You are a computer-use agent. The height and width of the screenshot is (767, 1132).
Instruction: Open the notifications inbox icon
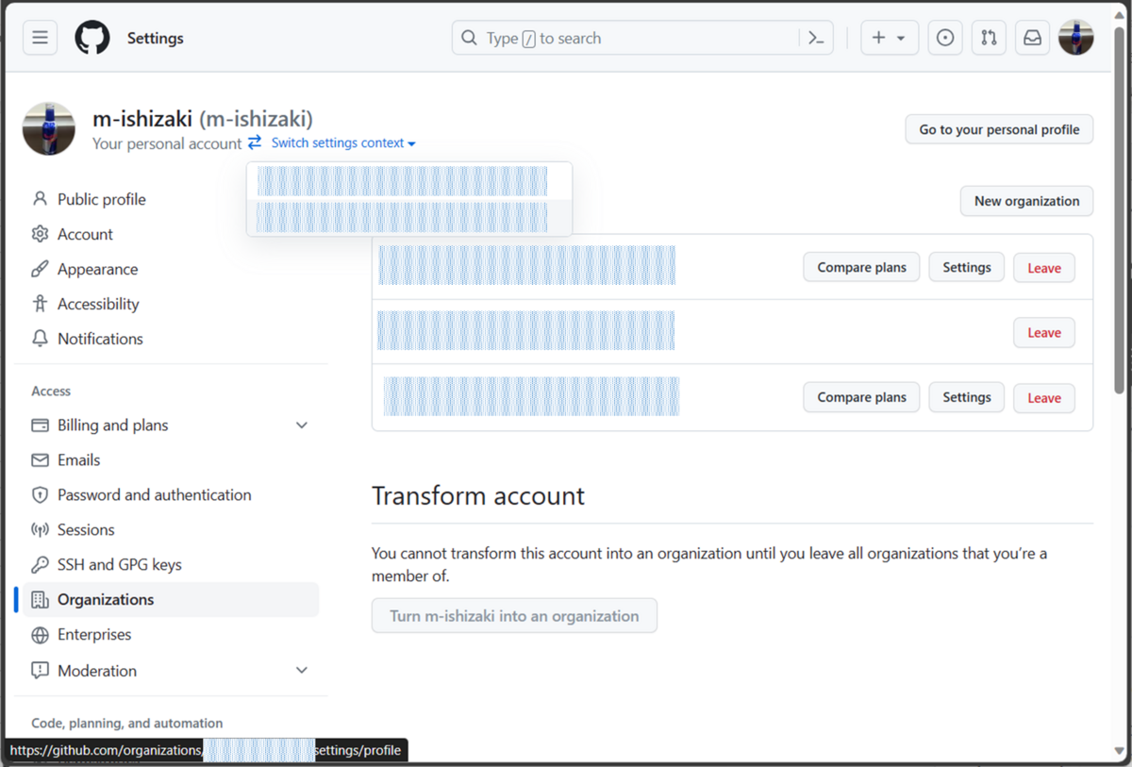1031,38
